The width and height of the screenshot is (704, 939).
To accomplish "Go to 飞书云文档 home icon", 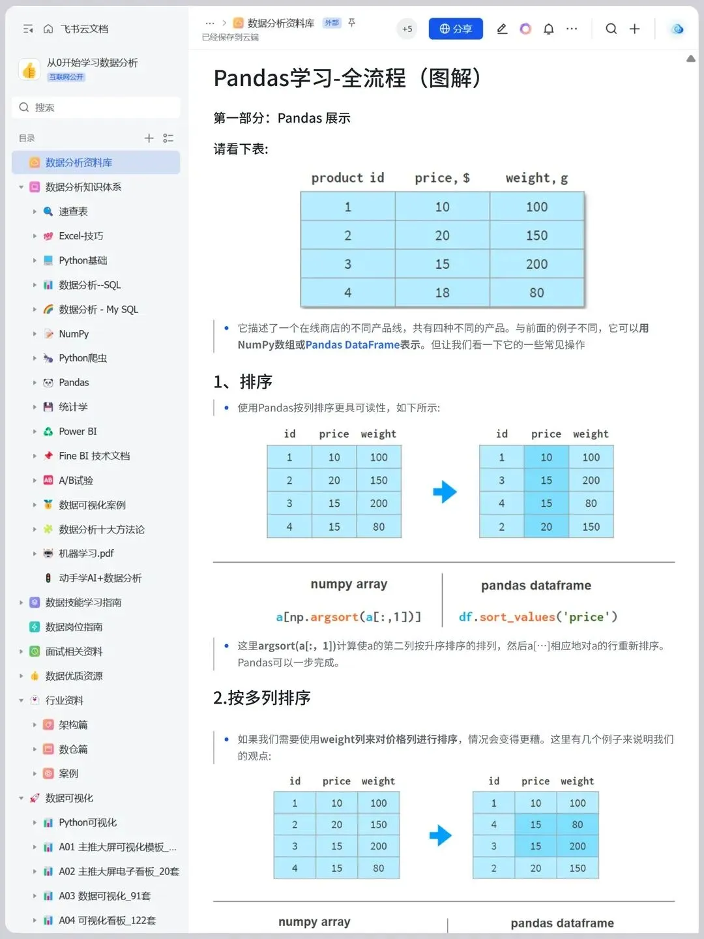I will point(48,29).
